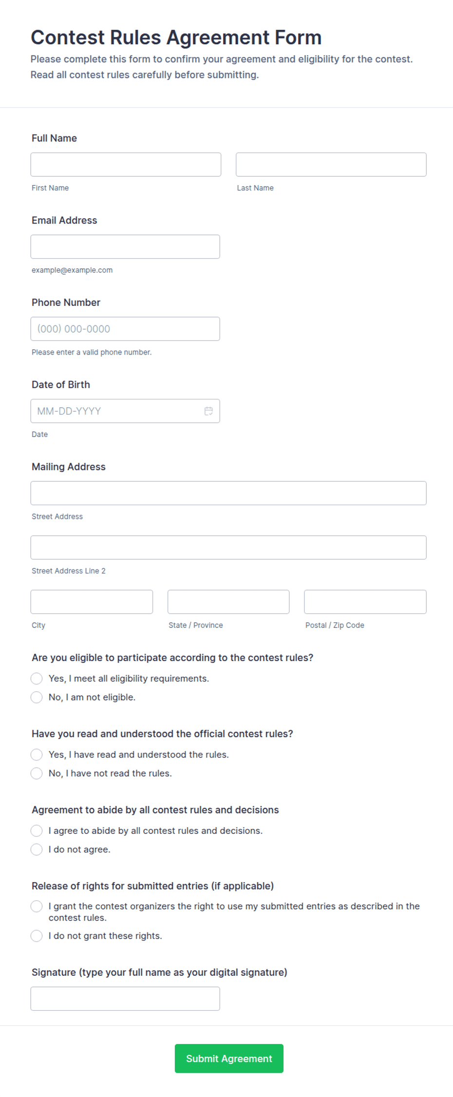Select 'Yes, I have read and understood the rules'
453x1097 pixels.
pyautogui.click(x=37, y=755)
